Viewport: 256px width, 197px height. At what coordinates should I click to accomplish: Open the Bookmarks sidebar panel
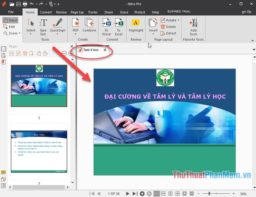pos(3,62)
